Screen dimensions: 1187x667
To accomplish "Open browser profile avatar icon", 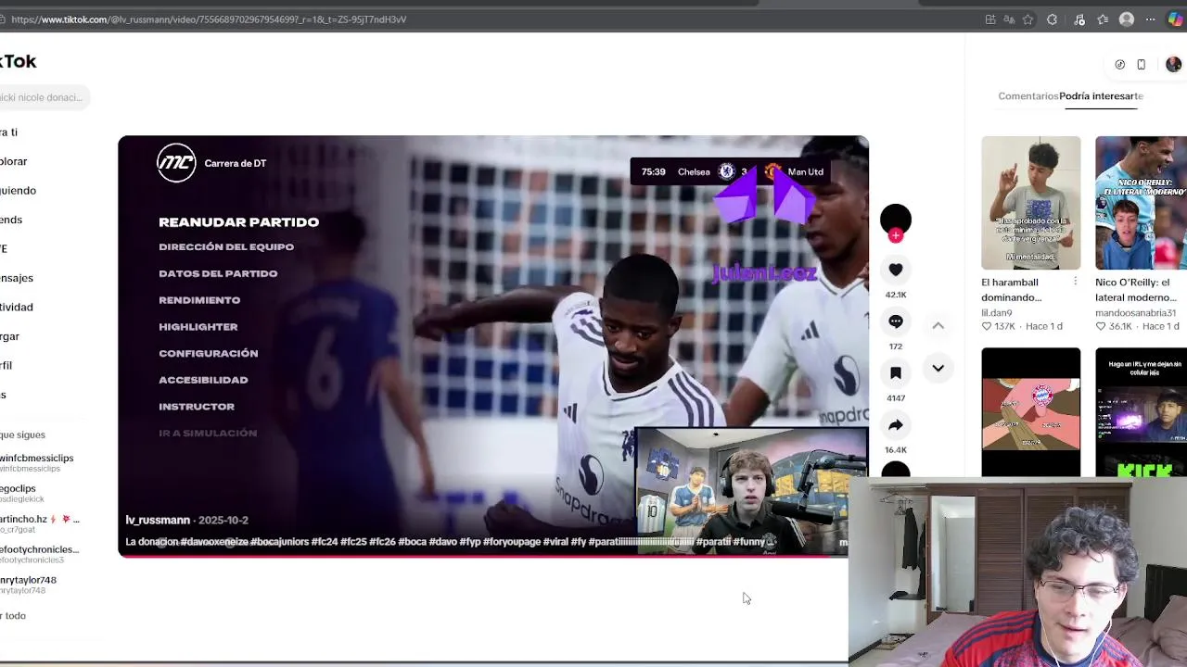I will click(1127, 19).
